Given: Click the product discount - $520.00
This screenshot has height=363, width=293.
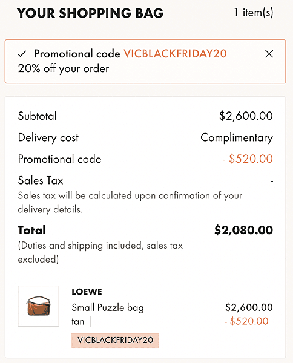Looking at the screenshot, I should pos(246,321).
